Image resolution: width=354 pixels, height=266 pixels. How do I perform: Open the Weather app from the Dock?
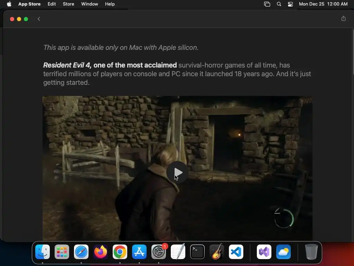283,252
